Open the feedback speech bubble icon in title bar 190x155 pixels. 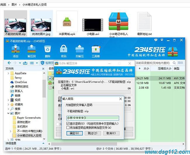(x=156, y=40)
